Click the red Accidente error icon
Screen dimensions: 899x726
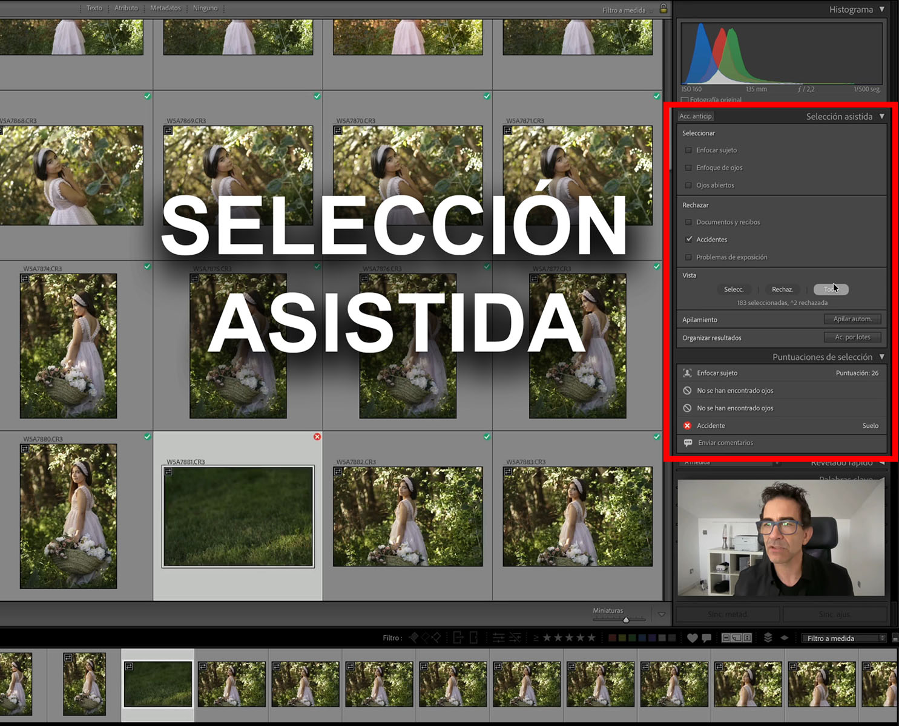click(x=687, y=425)
